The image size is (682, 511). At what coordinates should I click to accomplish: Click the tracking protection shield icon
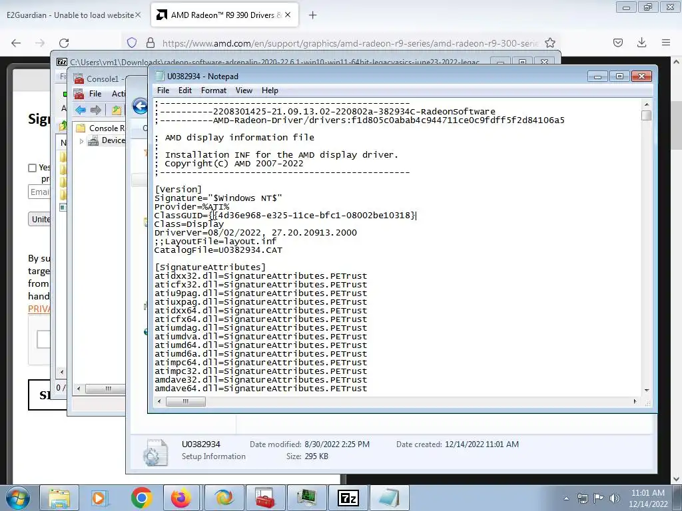pos(132,43)
